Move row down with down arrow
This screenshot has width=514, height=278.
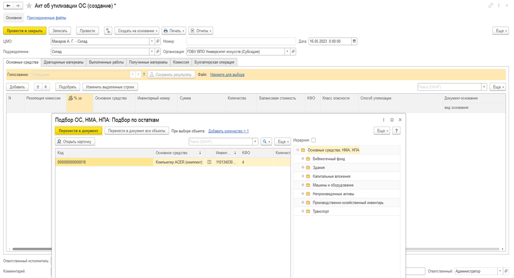click(x=46, y=87)
